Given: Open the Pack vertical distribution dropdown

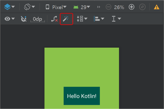Looking at the screenshot, I should pyautogui.click(x=82, y=19).
